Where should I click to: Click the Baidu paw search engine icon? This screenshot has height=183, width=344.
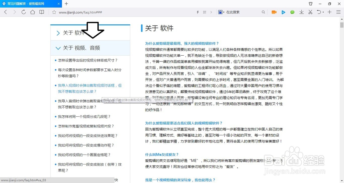(x=220, y=12)
